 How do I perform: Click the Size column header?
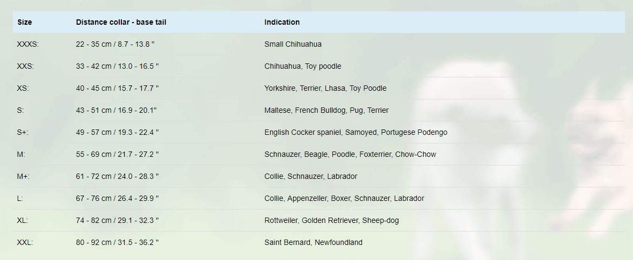click(25, 22)
